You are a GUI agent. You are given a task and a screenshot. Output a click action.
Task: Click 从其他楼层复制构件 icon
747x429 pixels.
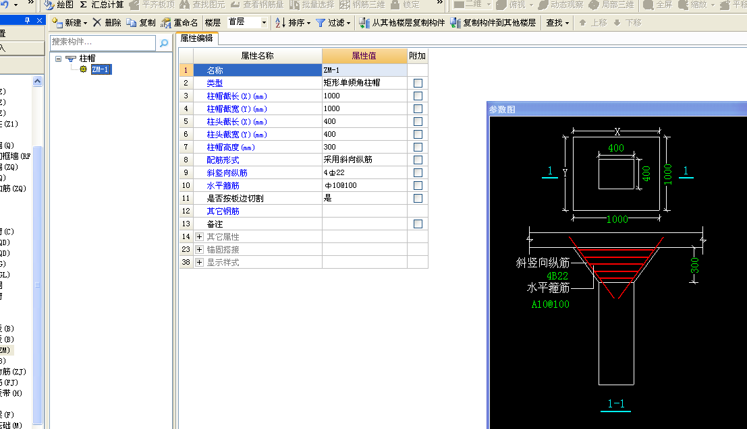[x=364, y=22]
